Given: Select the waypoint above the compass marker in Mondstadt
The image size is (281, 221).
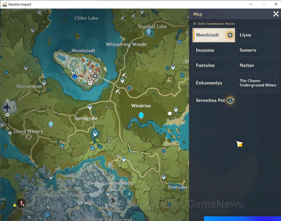Looking at the screenshot, I should (90, 70).
